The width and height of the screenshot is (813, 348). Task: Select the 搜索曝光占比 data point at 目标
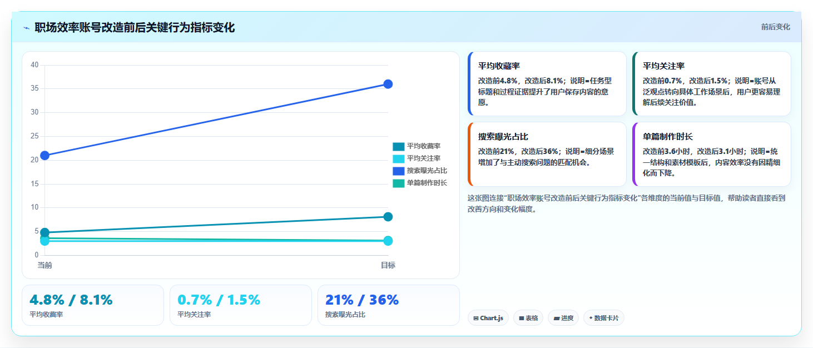tap(388, 84)
